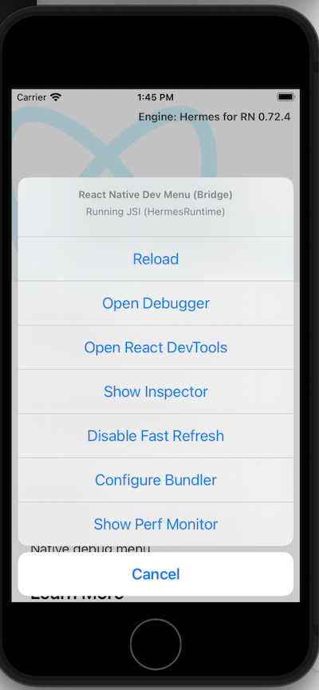Click the partially hidden Native debug menu text

pyautogui.click(x=90, y=549)
